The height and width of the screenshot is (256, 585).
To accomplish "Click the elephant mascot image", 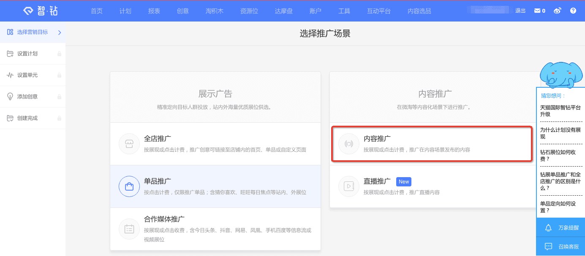I will click(561, 75).
